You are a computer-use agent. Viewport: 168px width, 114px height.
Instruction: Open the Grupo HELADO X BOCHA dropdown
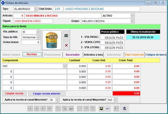[x=132, y=21]
